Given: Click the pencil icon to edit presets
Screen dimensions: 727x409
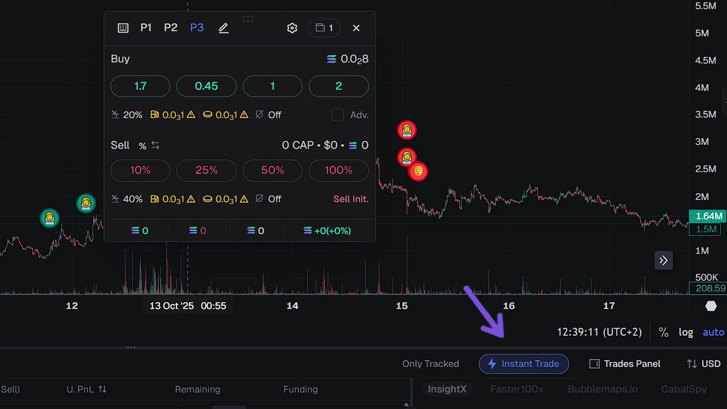Looking at the screenshot, I should pyautogui.click(x=223, y=28).
